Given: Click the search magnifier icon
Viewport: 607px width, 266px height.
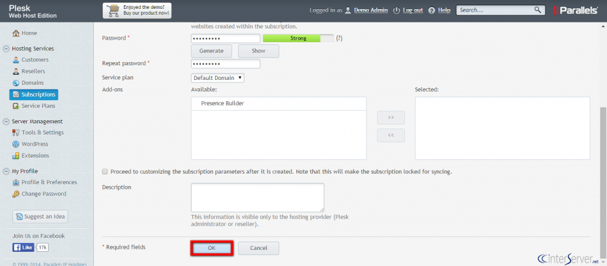Looking at the screenshot, I should (538, 10).
